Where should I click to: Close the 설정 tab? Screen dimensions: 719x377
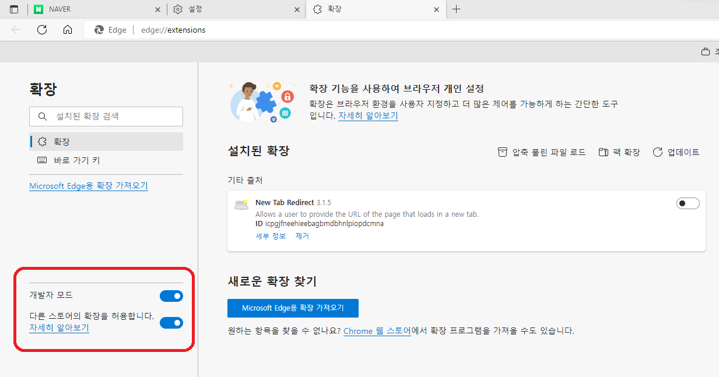(x=297, y=9)
